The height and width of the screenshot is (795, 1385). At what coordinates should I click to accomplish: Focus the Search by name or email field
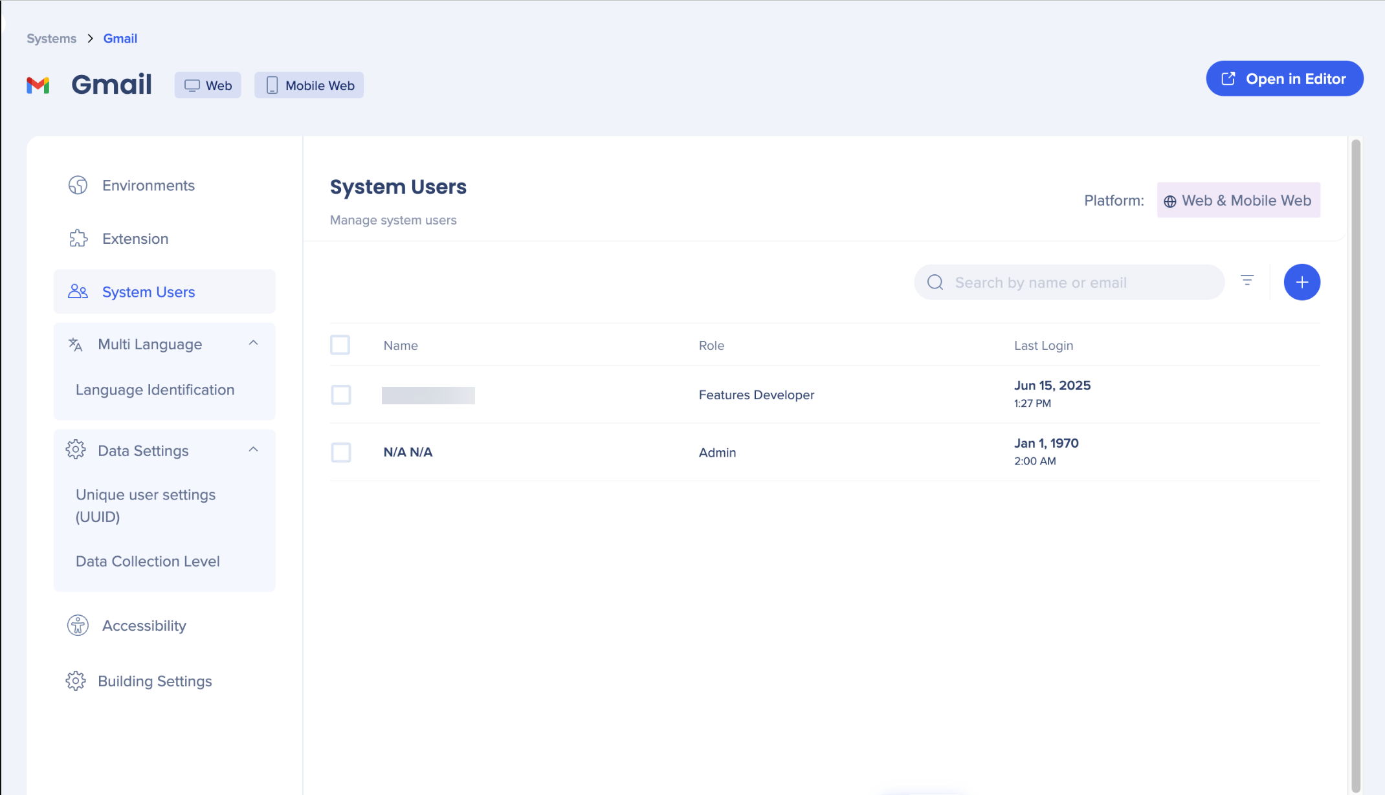pyautogui.click(x=1069, y=282)
